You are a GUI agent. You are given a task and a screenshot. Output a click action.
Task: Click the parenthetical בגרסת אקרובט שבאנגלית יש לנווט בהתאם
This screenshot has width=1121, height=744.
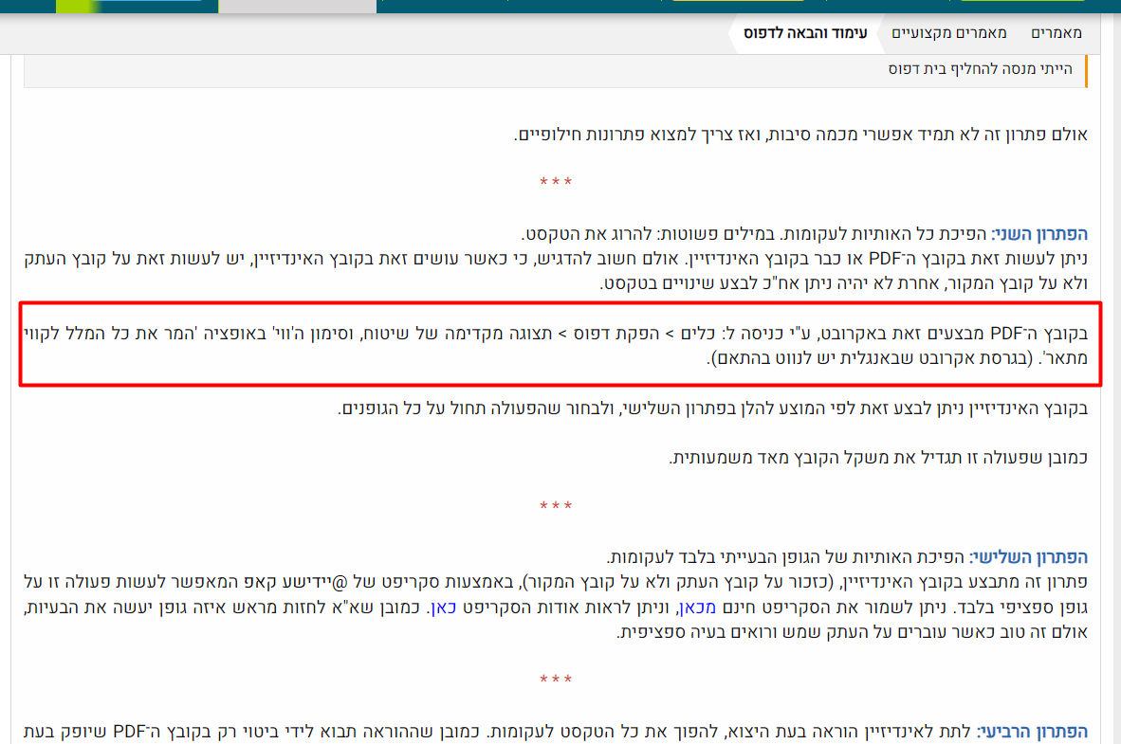coord(870,358)
